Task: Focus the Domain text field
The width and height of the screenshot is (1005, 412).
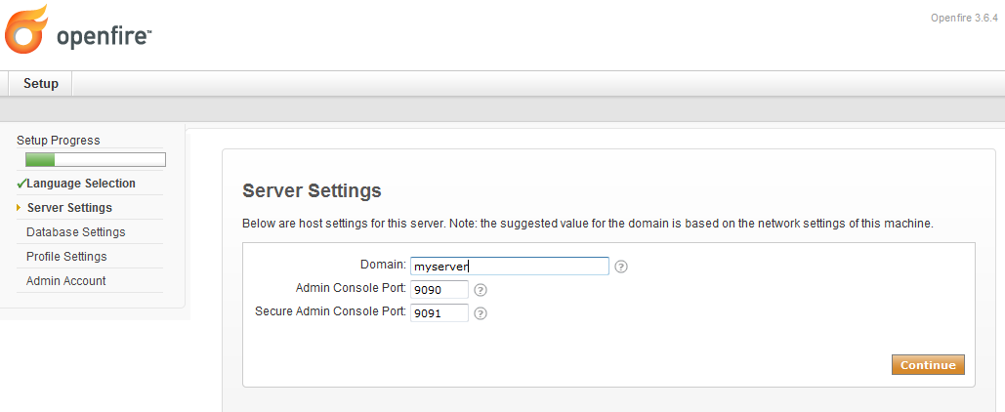Action: click(x=509, y=266)
